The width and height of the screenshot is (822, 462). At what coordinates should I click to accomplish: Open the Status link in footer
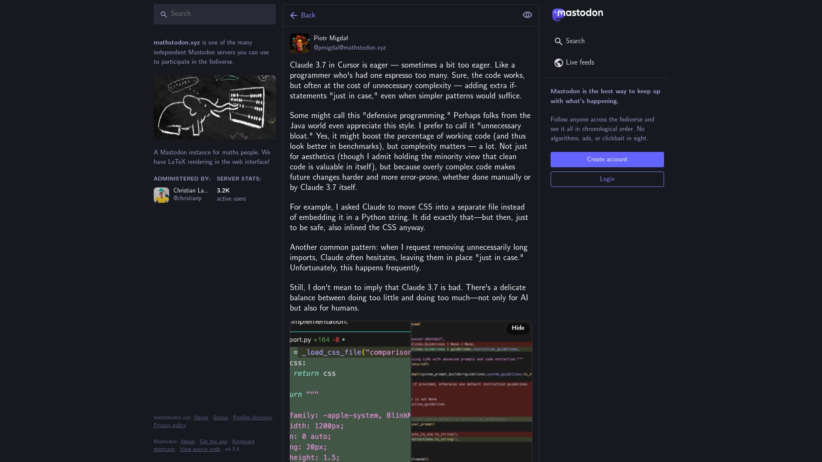coord(220,418)
